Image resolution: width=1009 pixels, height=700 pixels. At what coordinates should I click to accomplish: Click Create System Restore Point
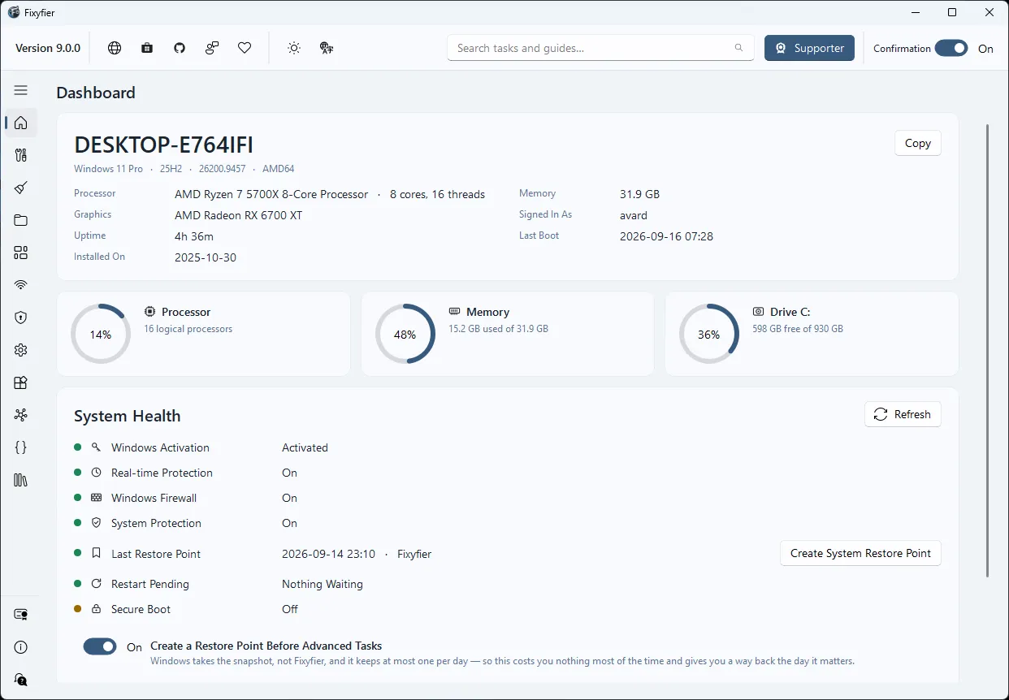click(x=860, y=553)
